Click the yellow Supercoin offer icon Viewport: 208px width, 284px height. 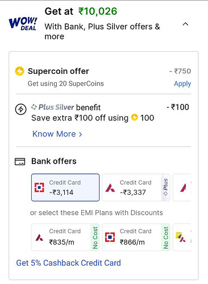(19, 71)
